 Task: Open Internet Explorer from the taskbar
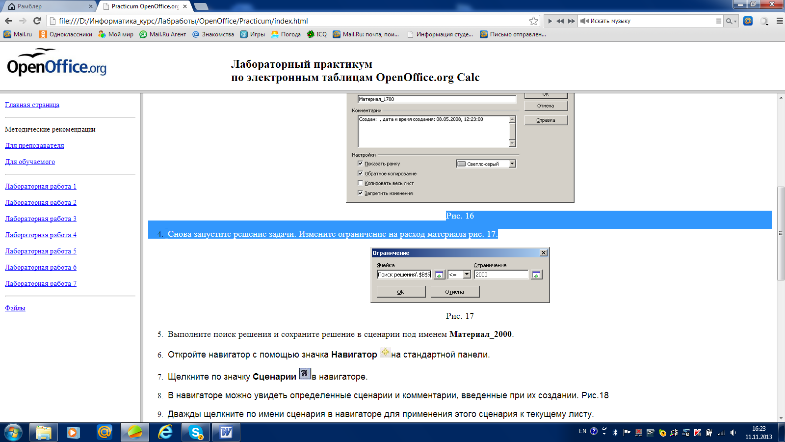click(x=165, y=432)
